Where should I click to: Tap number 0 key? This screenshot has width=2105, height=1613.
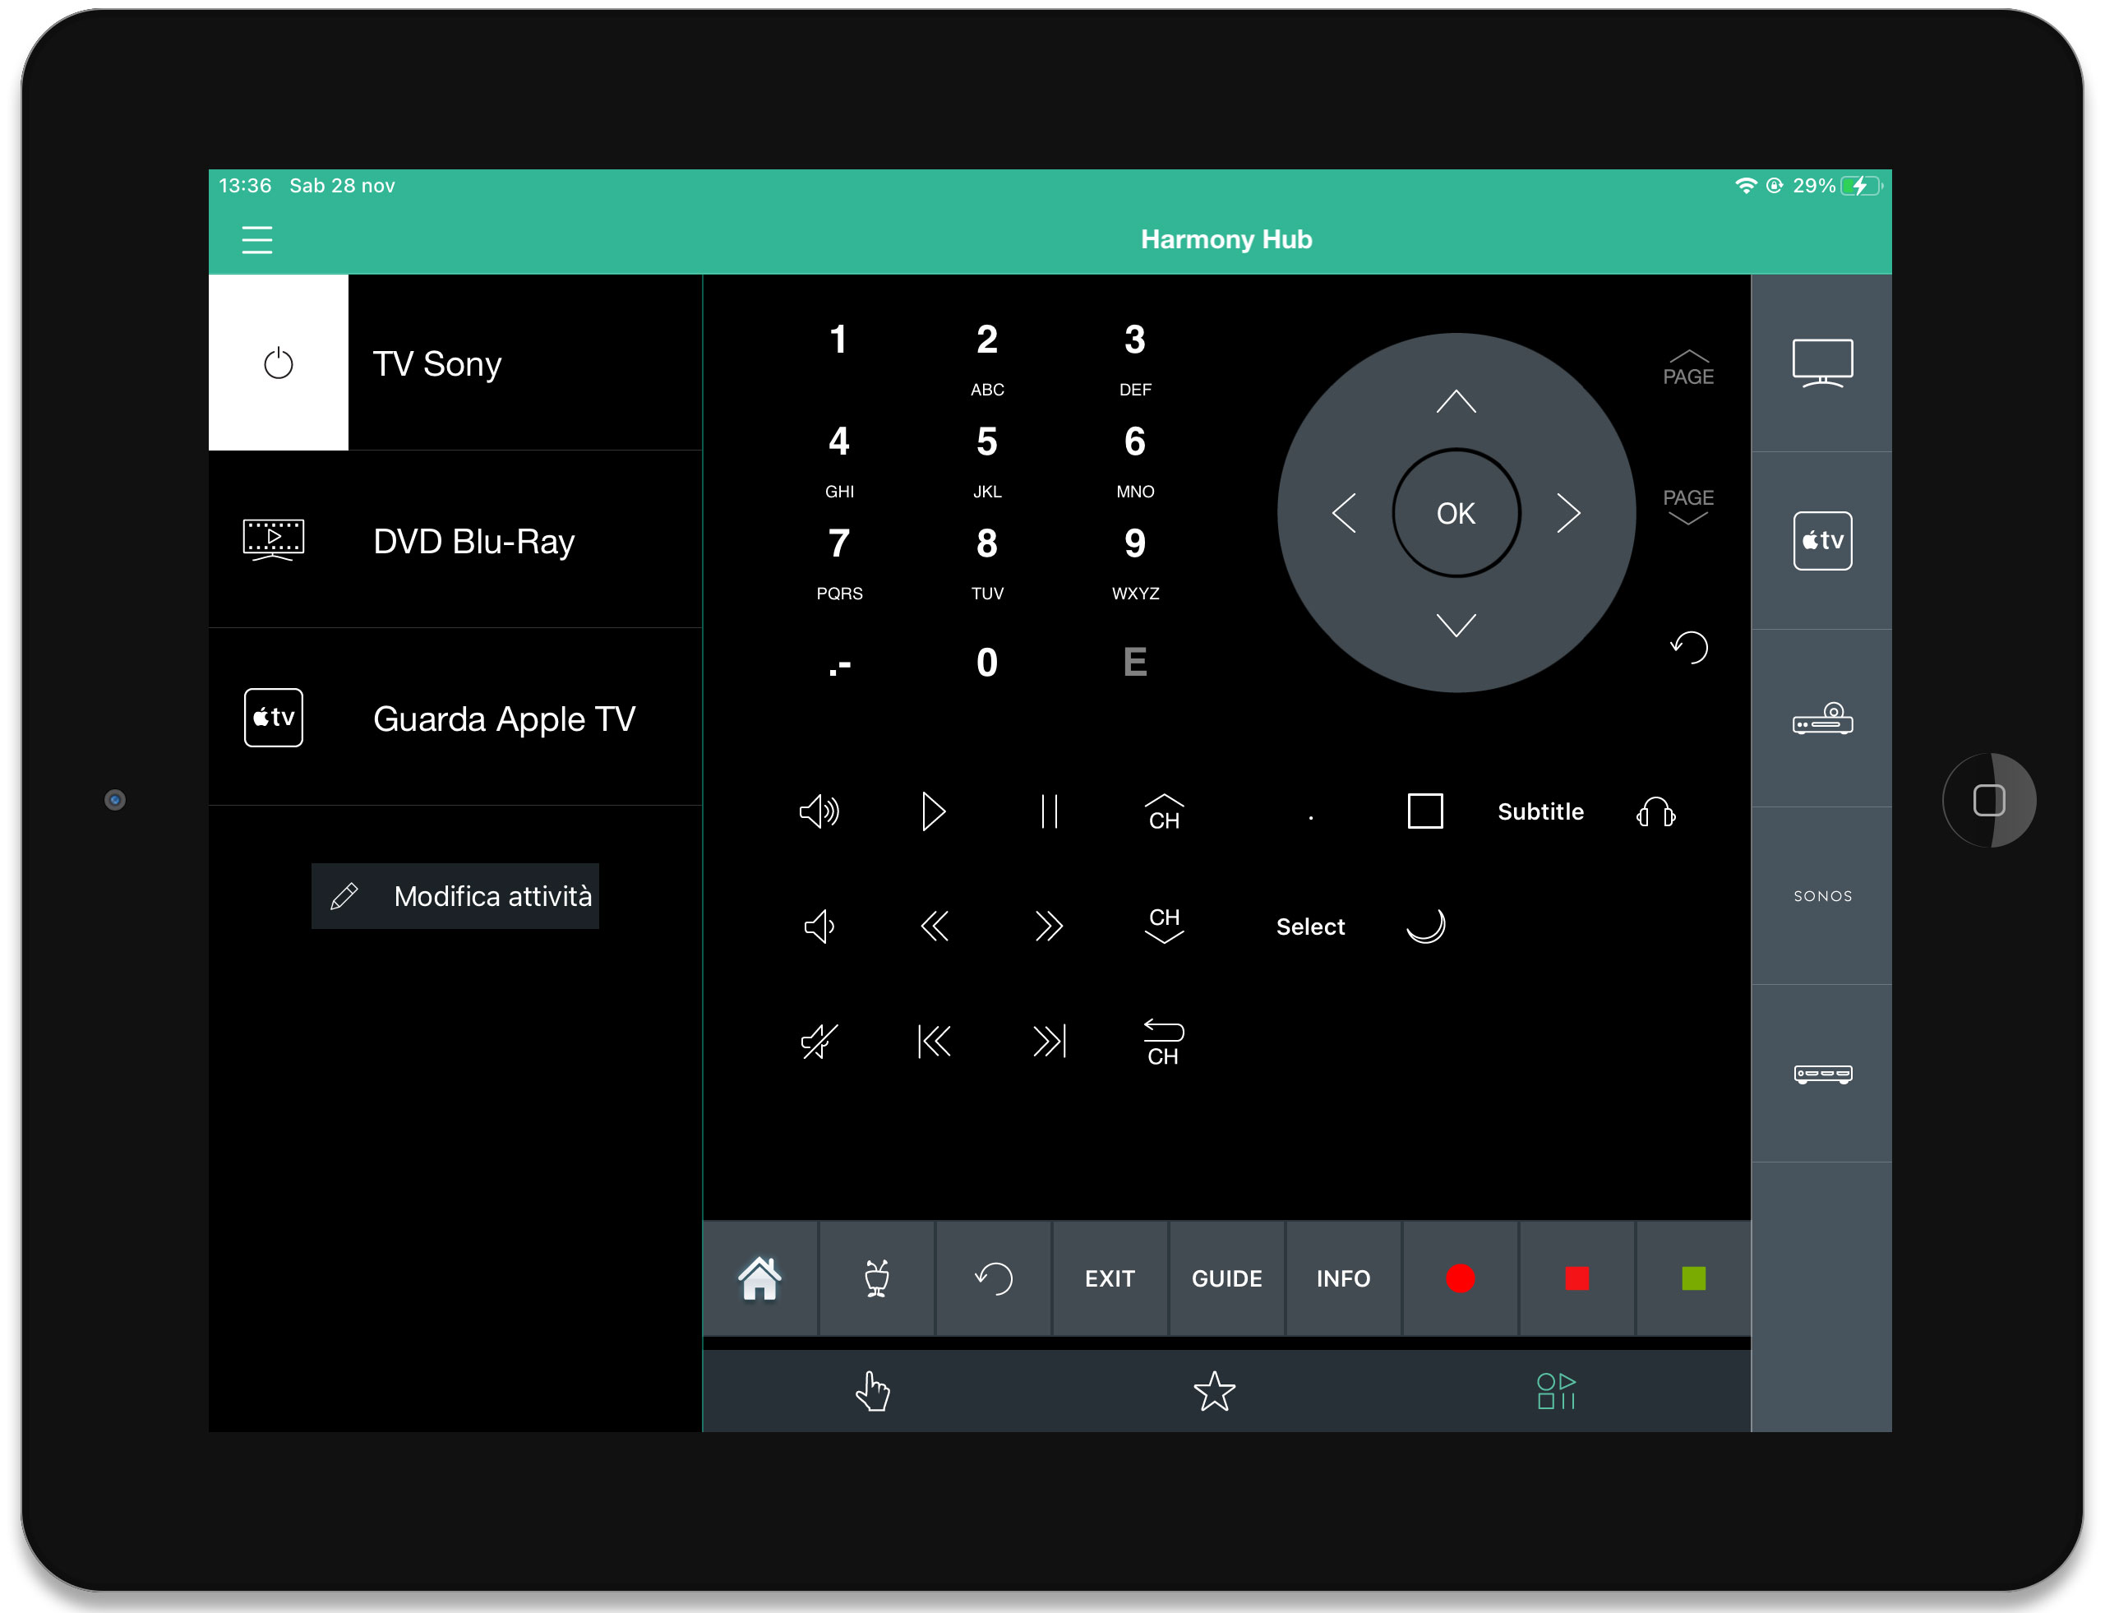tap(987, 663)
